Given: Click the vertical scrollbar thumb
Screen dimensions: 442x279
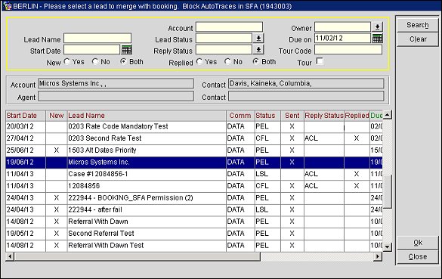Looking at the screenshot, I should 387,192.
